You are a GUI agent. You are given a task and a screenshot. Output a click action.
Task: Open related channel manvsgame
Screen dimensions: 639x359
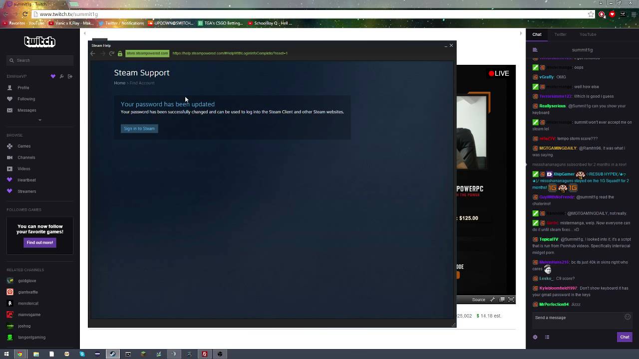pyautogui.click(x=29, y=315)
